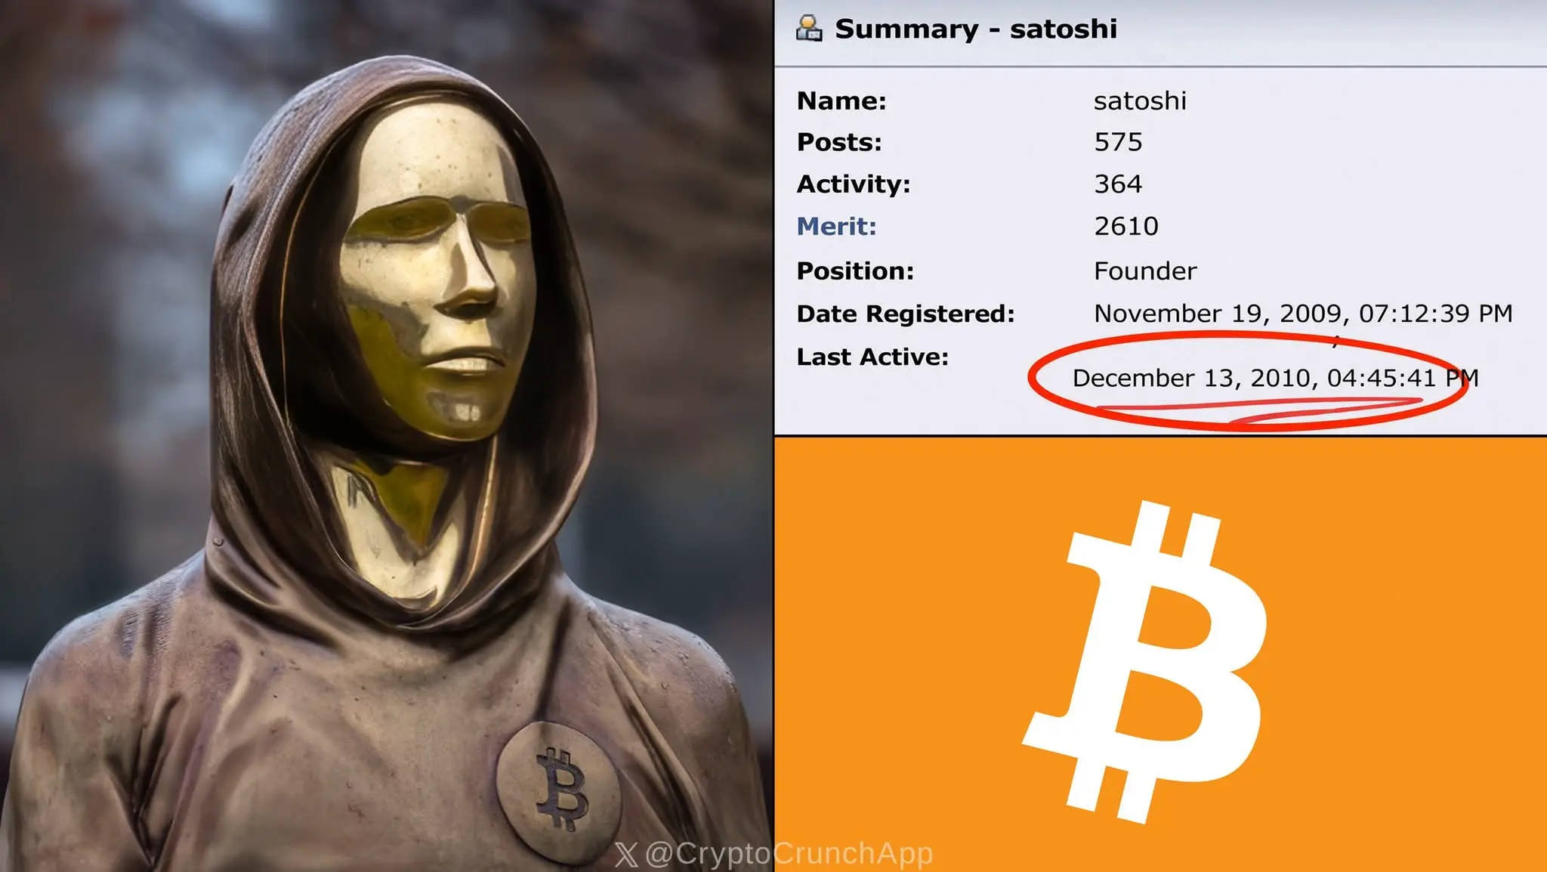Click the 'Date Registered:' field label
The height and width of the screenshot is (872, 1547).
906,314
